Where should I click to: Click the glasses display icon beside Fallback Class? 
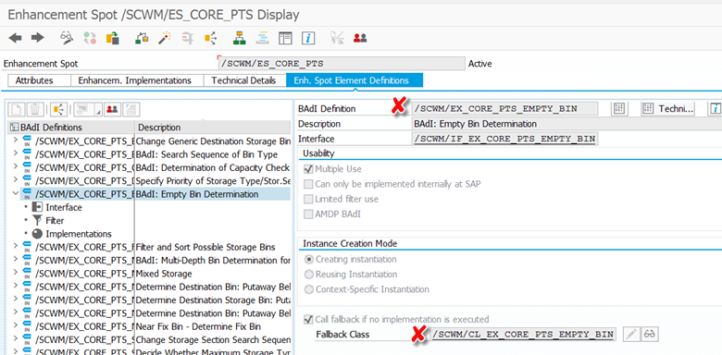click(x=650, y=335)
